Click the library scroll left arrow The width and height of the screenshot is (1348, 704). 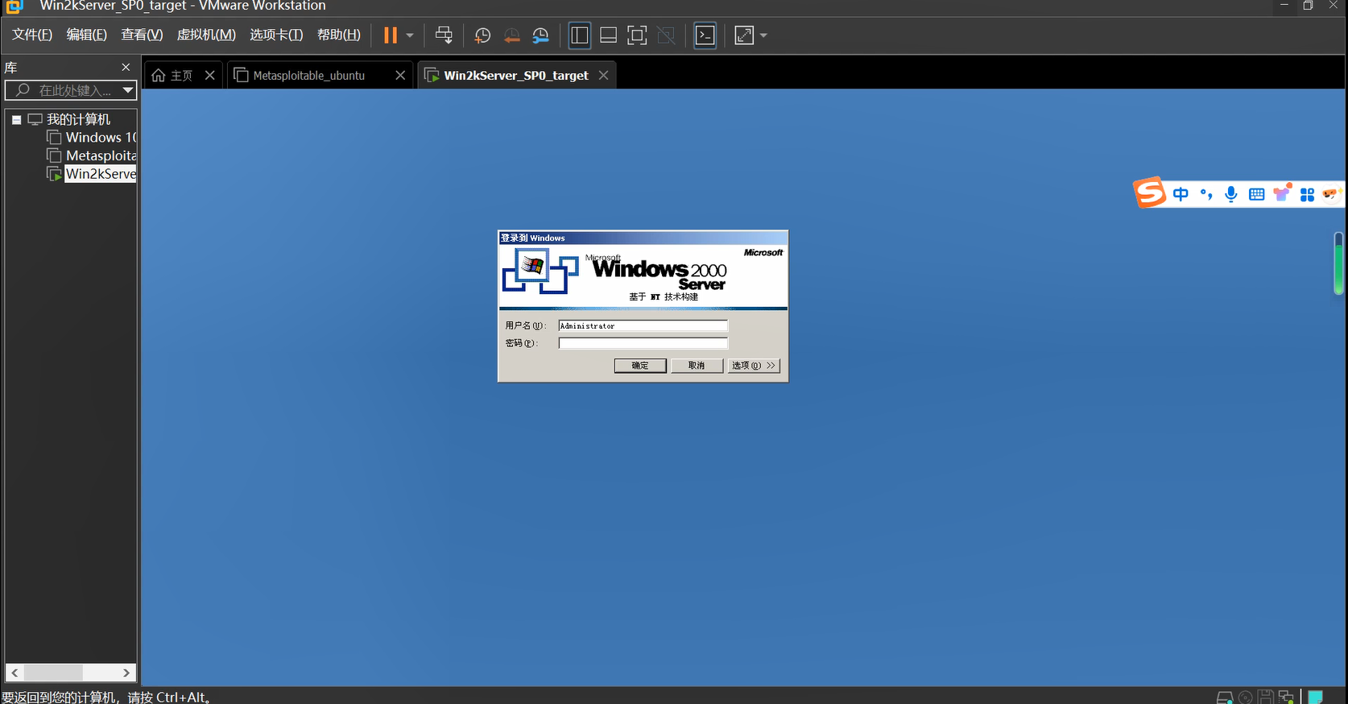(x=14, y=673)
